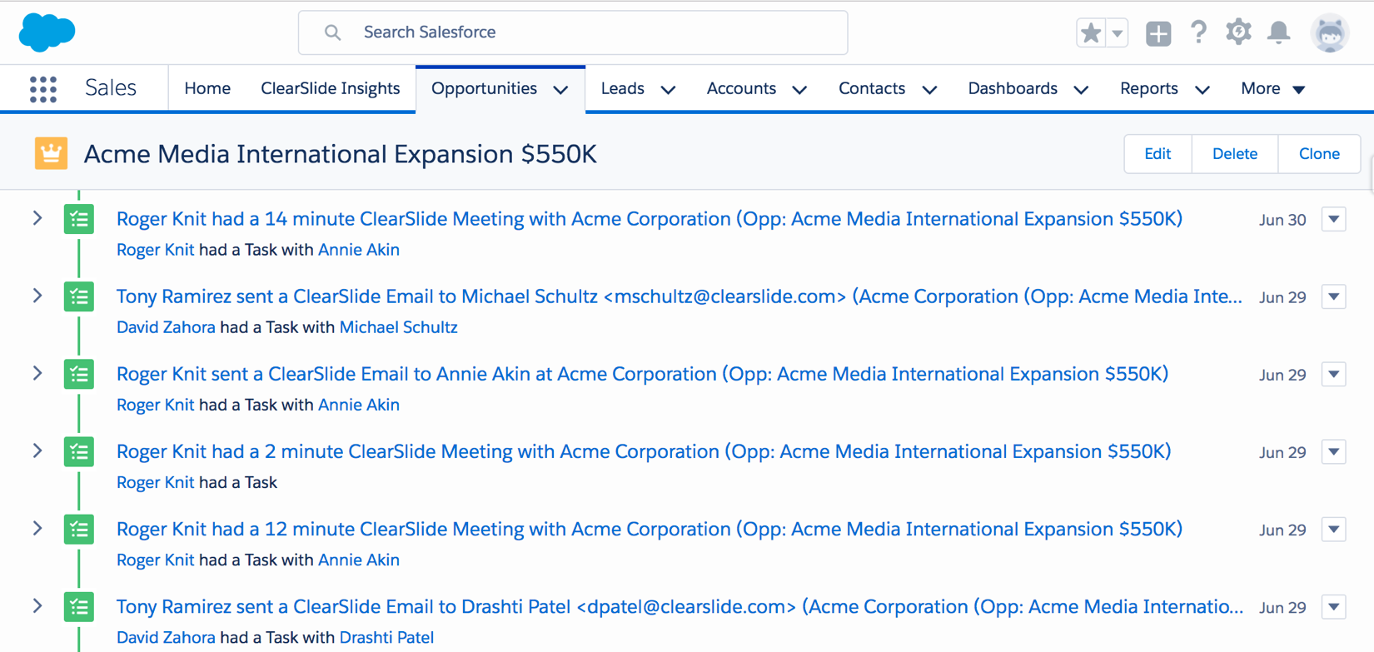Click the Delete button
The image size is (1374, 652).
(1235, 154)
